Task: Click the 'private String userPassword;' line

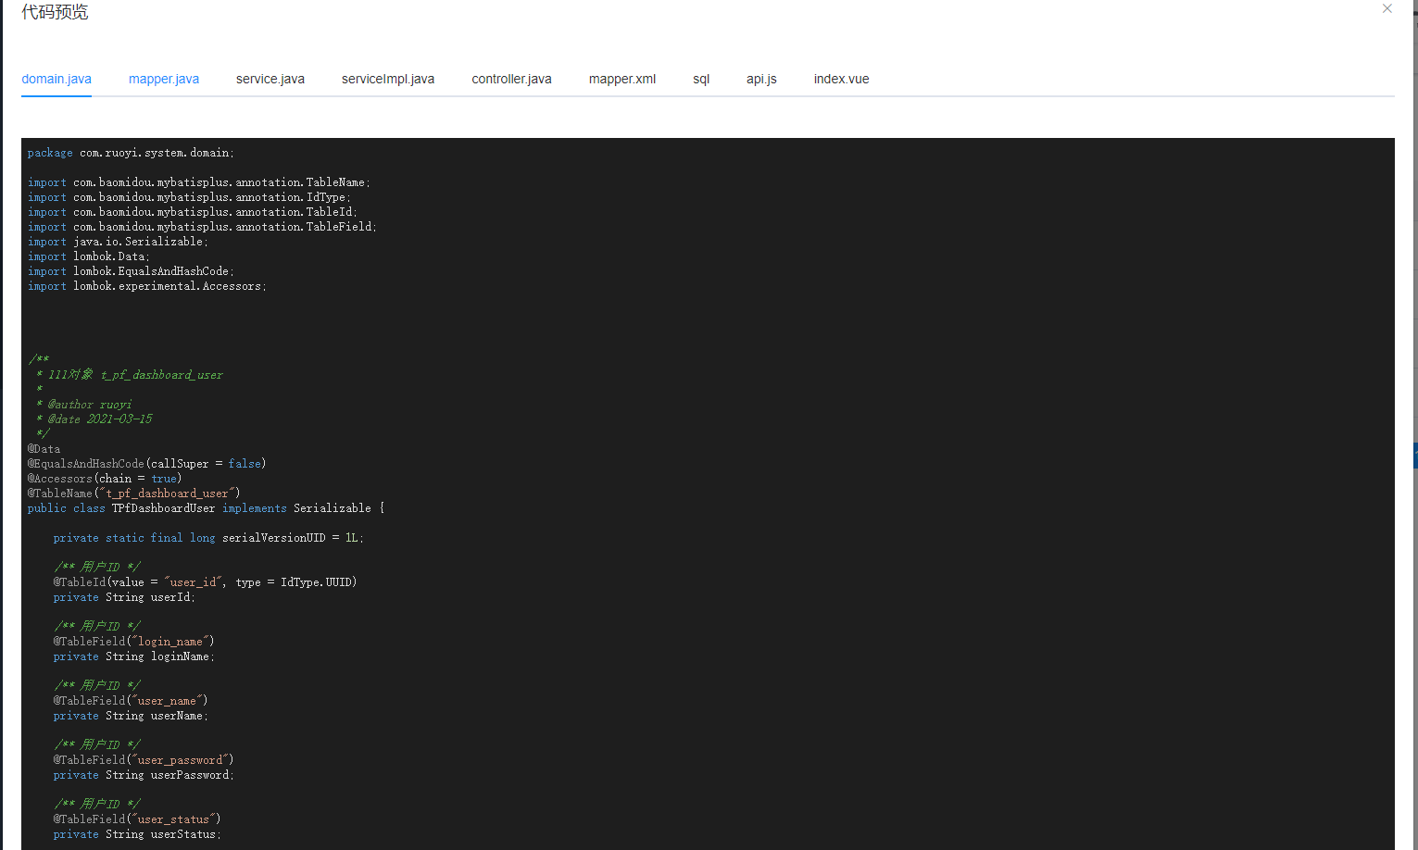Action: click(x=144, y=775)
